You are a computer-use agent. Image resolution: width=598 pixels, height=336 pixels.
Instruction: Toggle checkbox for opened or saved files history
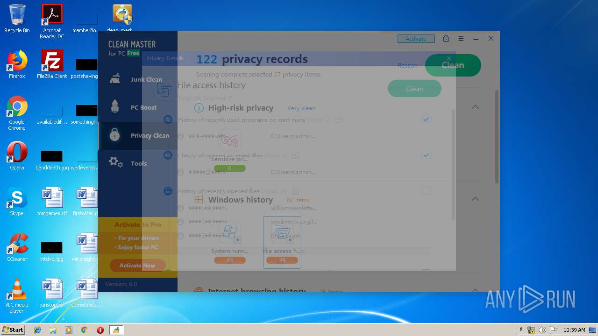(426, 155)
